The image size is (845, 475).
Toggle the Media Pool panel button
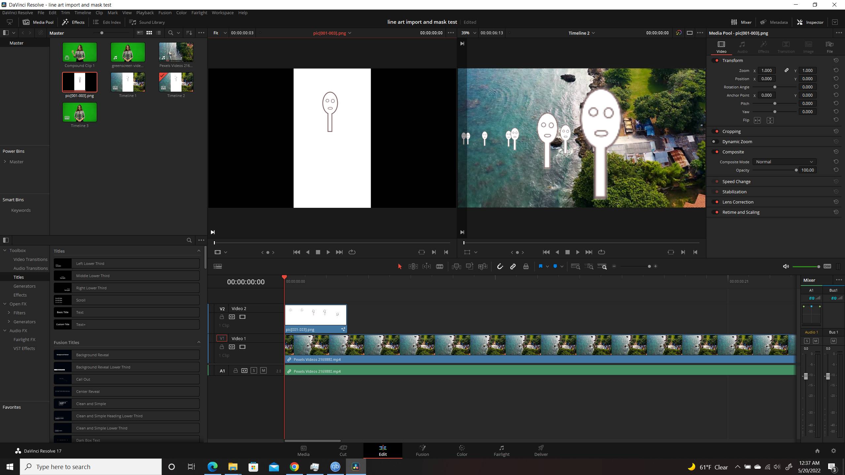[38, 22]
